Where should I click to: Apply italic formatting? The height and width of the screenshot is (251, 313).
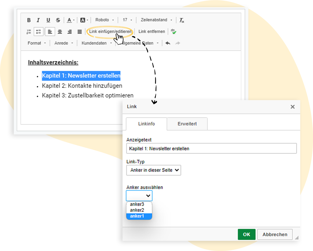(38, 20)
